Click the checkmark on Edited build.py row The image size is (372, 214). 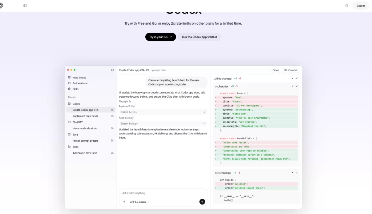click(x=204, y=124)
